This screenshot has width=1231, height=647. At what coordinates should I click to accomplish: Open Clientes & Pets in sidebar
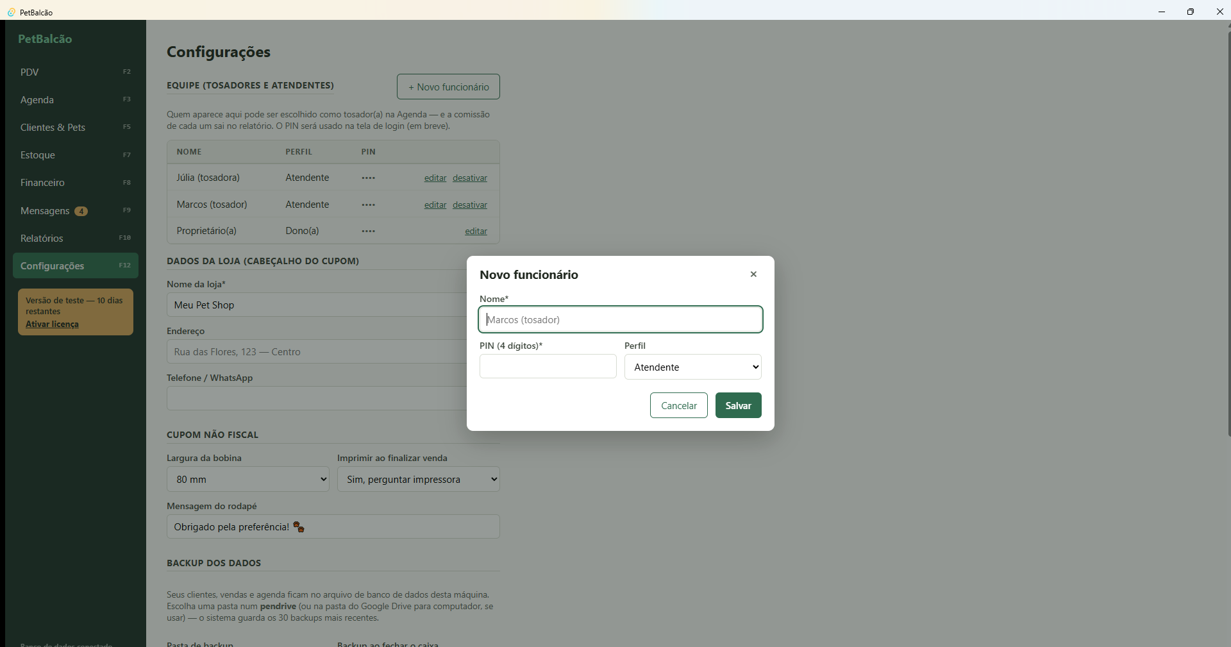pyautogui.click(x=76, y=127)
